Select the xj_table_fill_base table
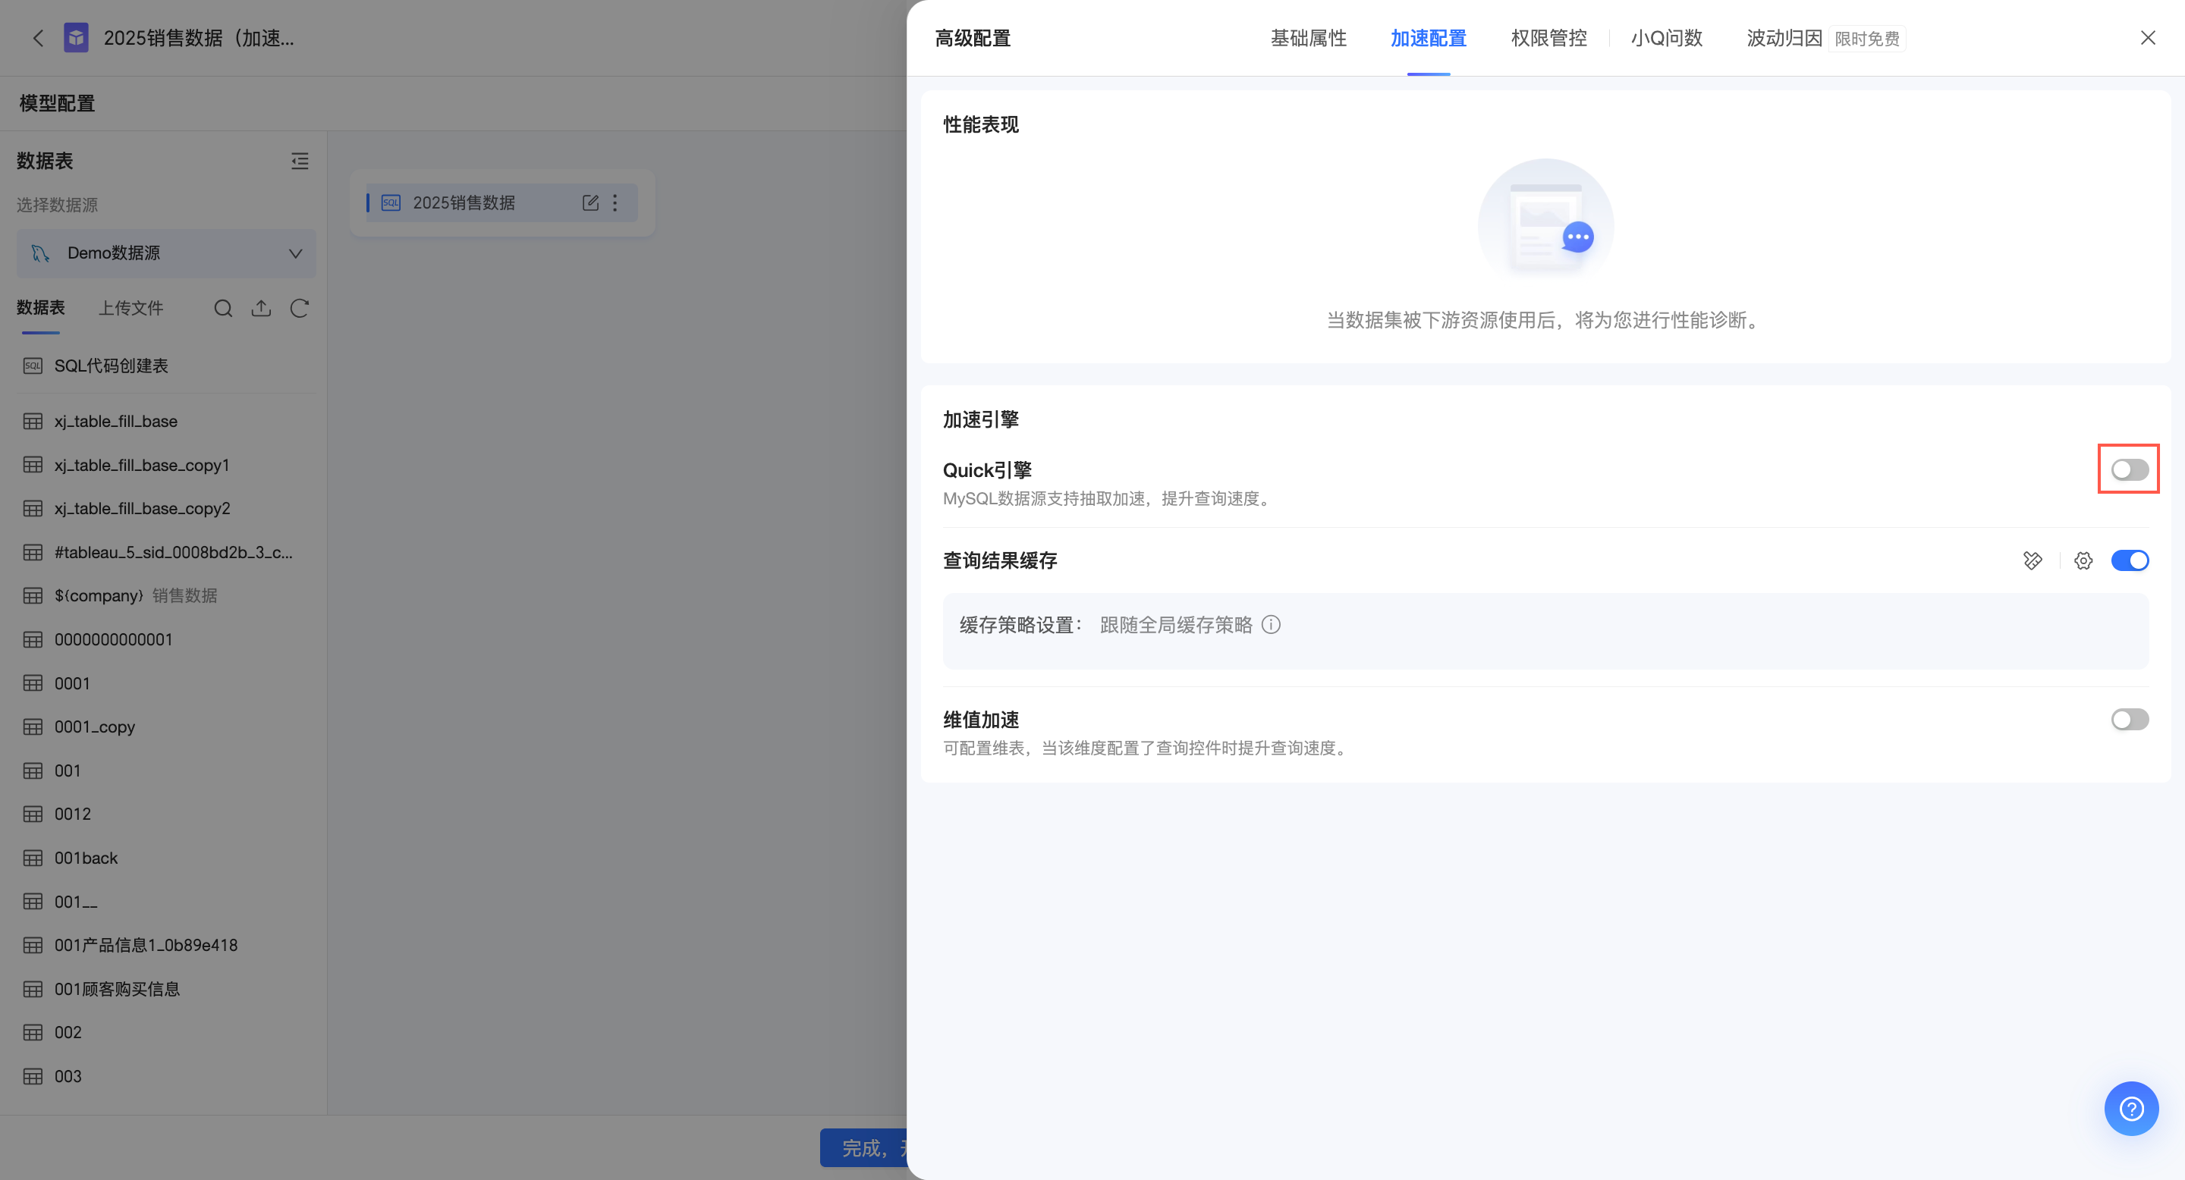This screenshot has height=1180, width=2185. pos(116,422)
